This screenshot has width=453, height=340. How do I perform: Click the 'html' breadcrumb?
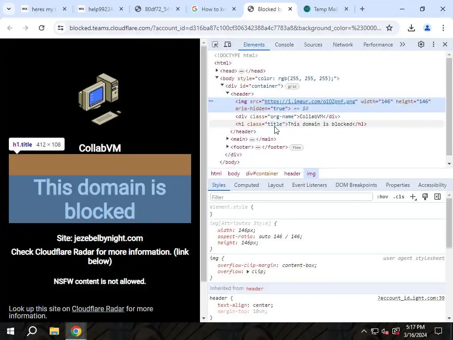tap(216, 174)
